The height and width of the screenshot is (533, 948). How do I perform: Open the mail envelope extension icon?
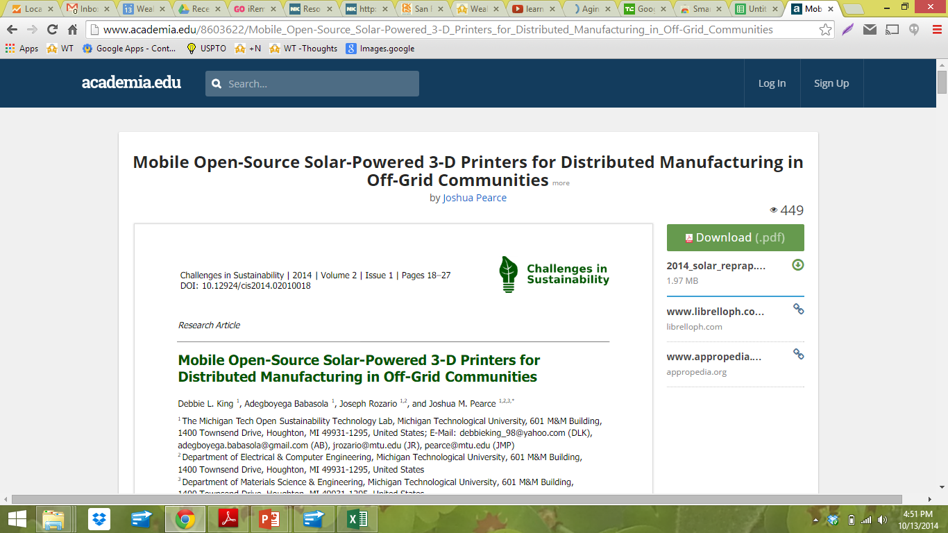click(870, 30)
